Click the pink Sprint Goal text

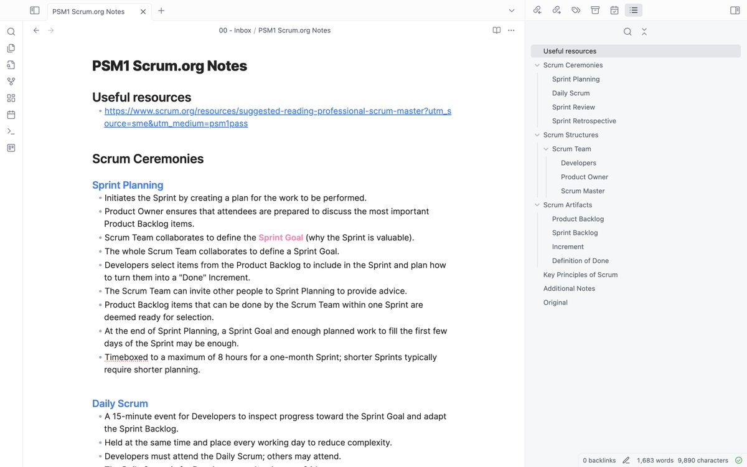281,237
